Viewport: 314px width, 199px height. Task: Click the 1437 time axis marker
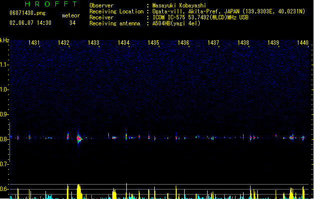[x=213, y=43]
